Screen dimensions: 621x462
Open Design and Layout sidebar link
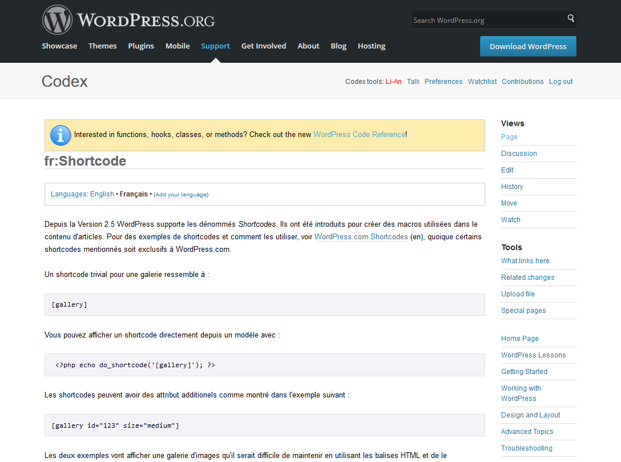530,415
